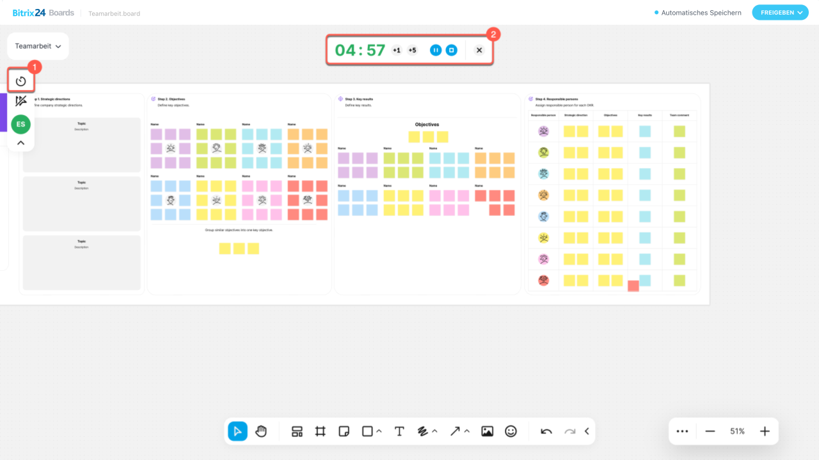Activate the hand pan tool
This screenshot has height=460, width=819.
[x=261, y=431]
